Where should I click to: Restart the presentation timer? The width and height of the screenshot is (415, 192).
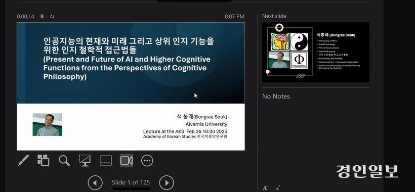coord(52,16)
